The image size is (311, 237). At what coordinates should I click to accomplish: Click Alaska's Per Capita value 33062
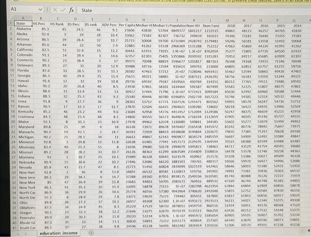(x=127, y=36)
